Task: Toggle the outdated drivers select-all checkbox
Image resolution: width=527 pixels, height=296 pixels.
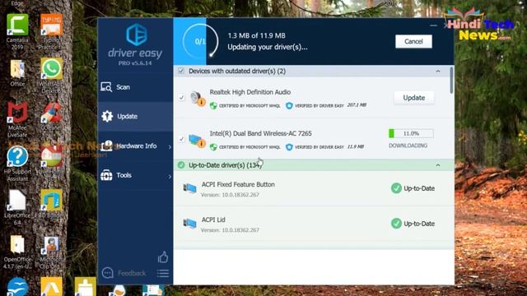Action: tap(181, 71)
